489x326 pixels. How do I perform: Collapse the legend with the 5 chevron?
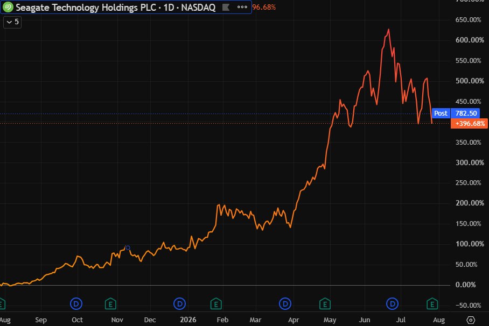click(x=12, y=22)
